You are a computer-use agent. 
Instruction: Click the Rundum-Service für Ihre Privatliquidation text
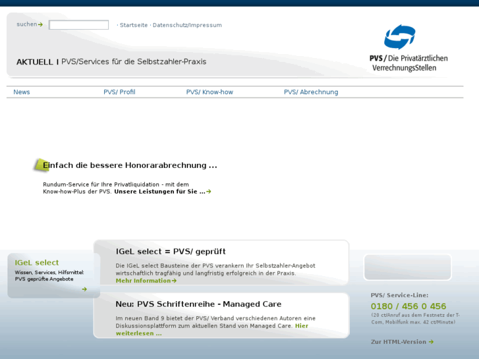tap(116, 184)
